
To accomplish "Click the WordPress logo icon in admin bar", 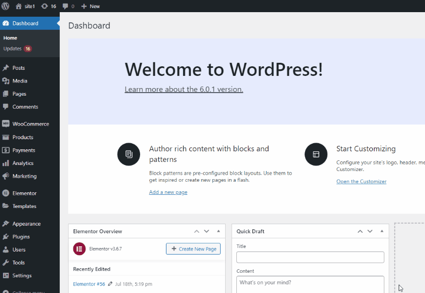I will [6, 6].
